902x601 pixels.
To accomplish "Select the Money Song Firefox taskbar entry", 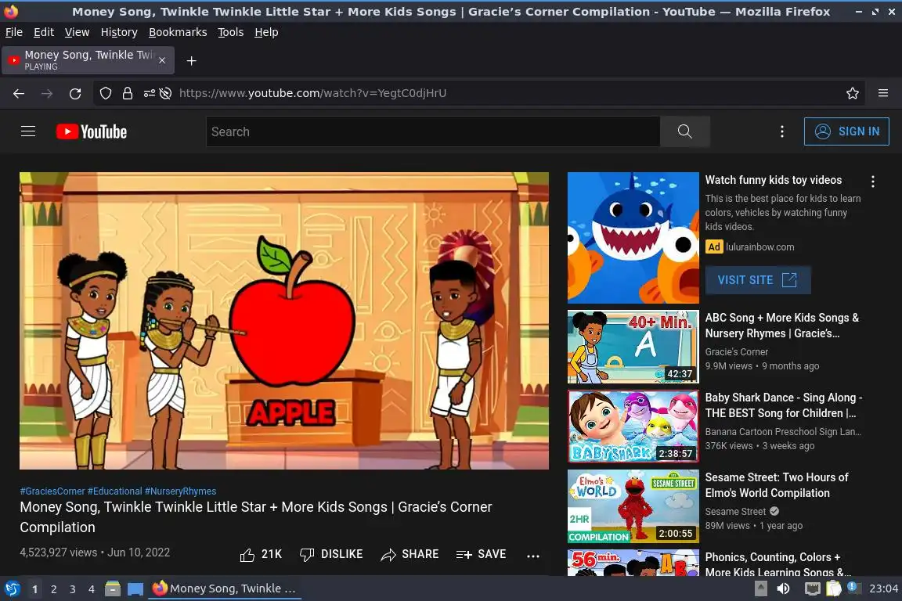I will tap(225, 588).
